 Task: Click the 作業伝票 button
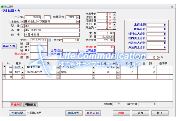17,113
